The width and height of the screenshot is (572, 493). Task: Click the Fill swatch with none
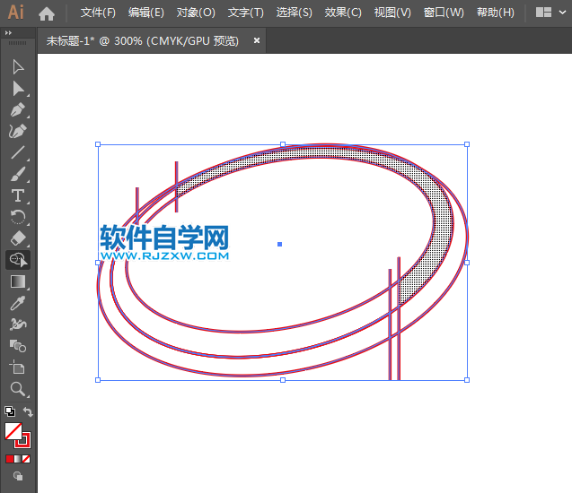[x=13, y=431]
